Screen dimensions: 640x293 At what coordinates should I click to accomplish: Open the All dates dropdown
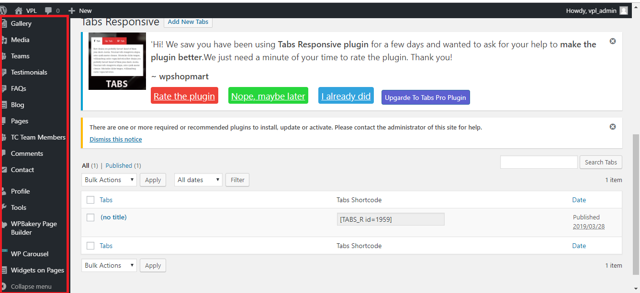tap(198, 180)
